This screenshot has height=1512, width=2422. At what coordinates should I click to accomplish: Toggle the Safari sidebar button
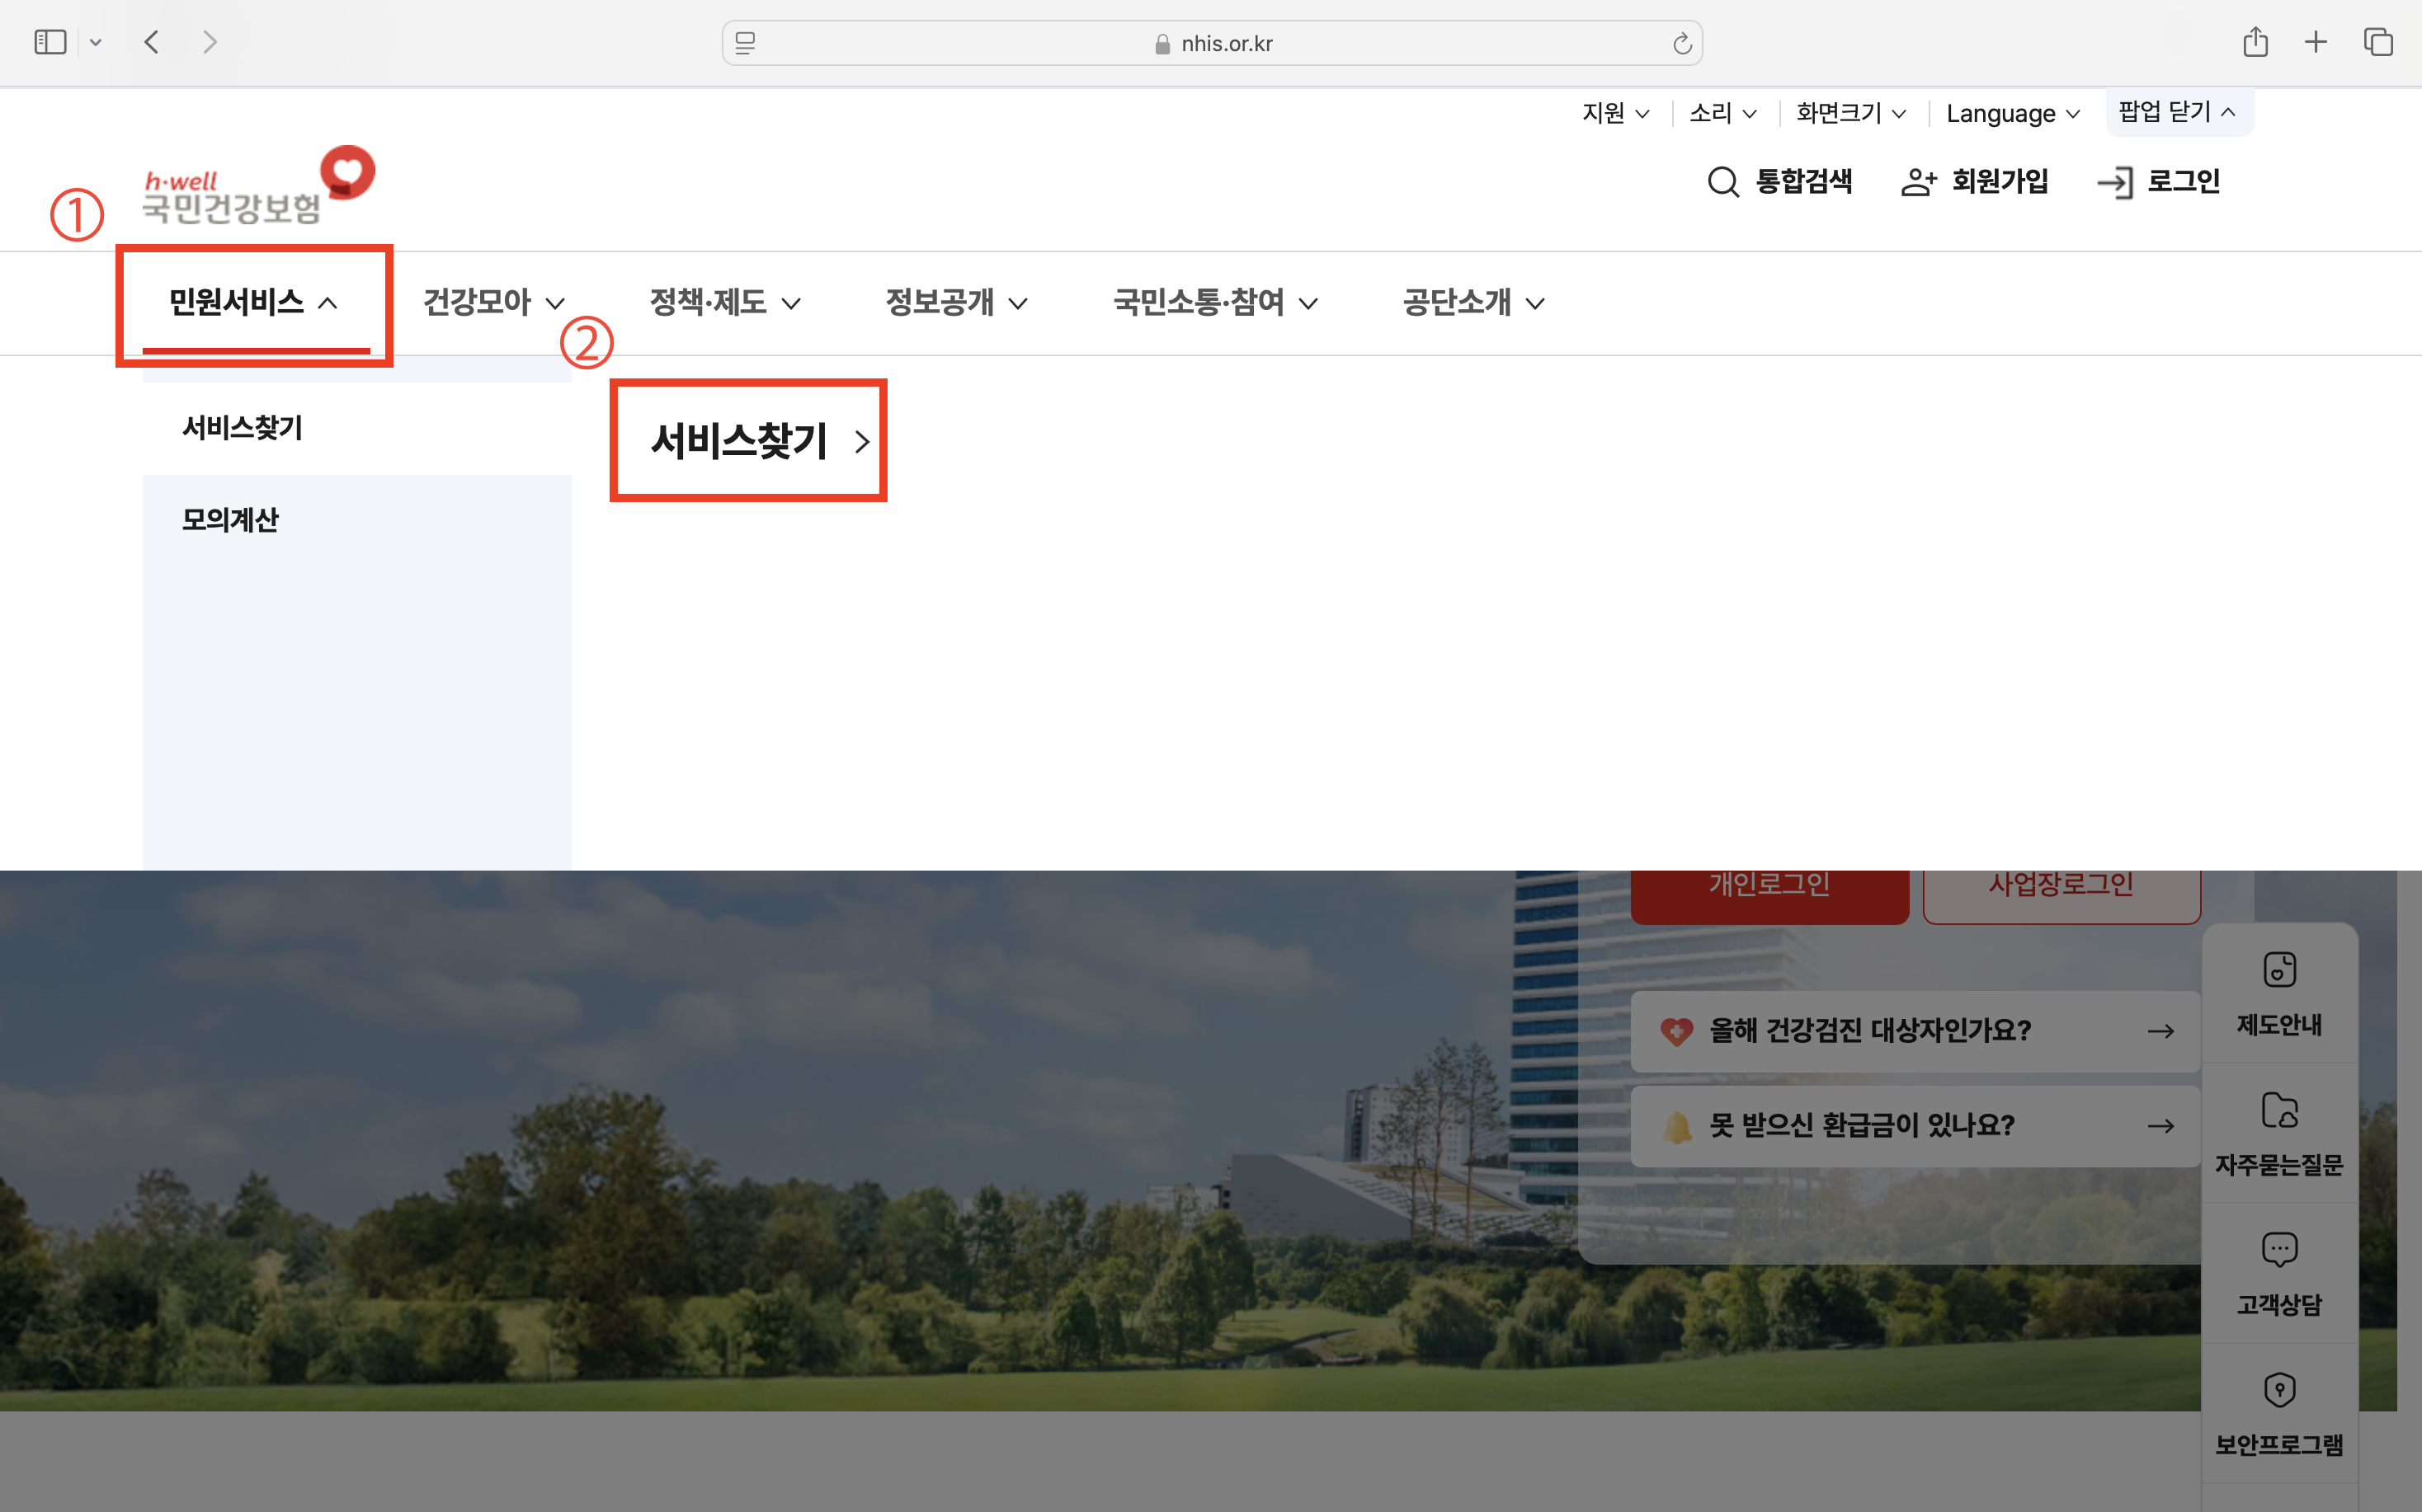(50, 42)
